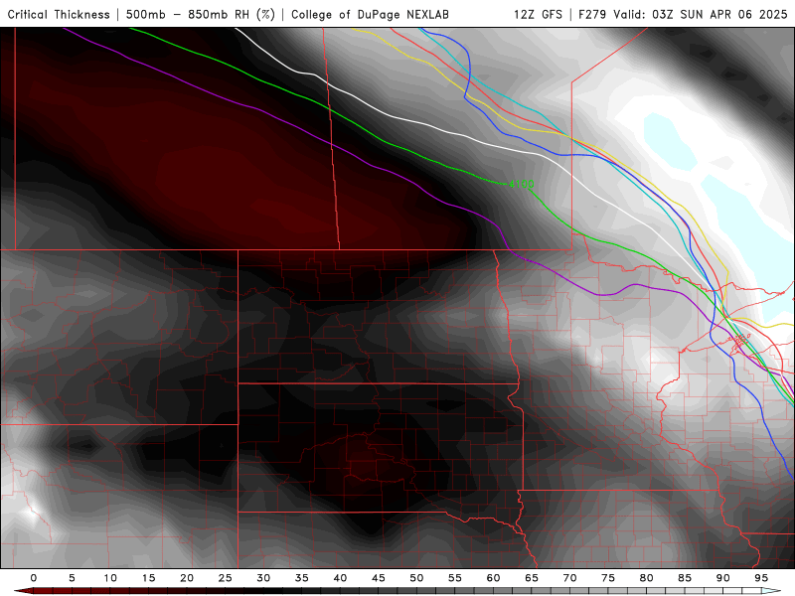The width and height of the screenshot is (795, 596).
Task: Click the "Critical Thickness" title text
Action: 59,14
